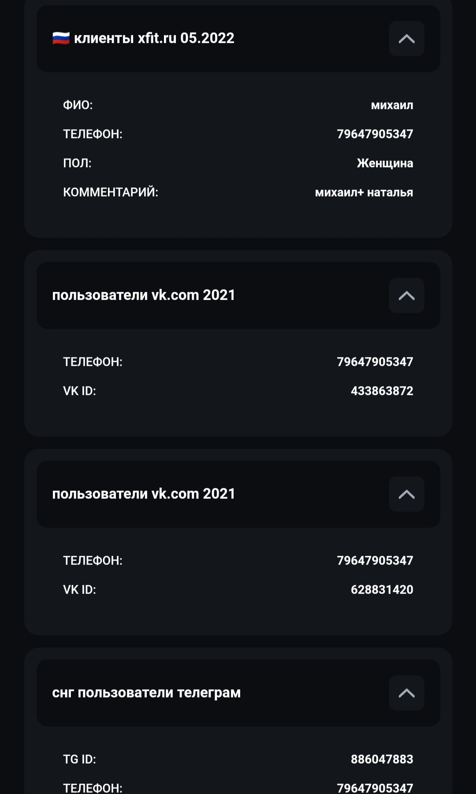
Task: Collapse the снг пользователи телеграм chevron
Action: point(406,693)
